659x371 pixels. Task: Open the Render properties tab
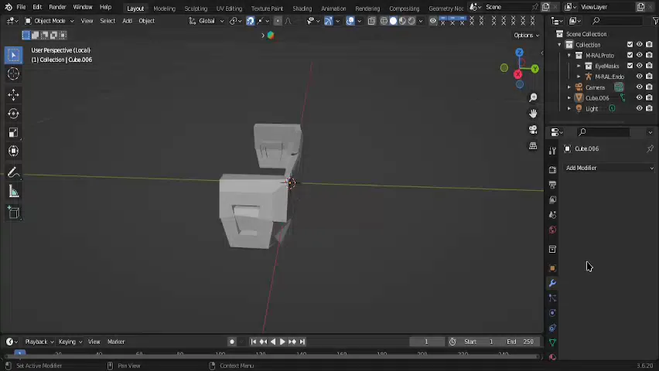pos(552,170)
